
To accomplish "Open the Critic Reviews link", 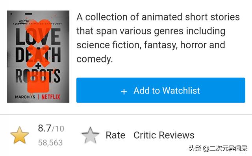I will (164, 135).
